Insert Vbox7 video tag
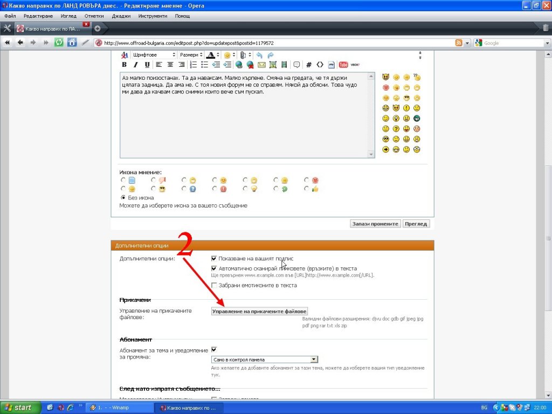This screenshot has height=414, width=552. [x=355, y=65]
